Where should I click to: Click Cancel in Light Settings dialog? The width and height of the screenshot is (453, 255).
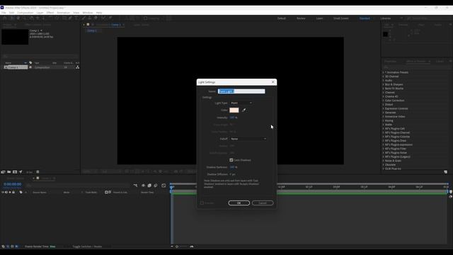point(263,203)
